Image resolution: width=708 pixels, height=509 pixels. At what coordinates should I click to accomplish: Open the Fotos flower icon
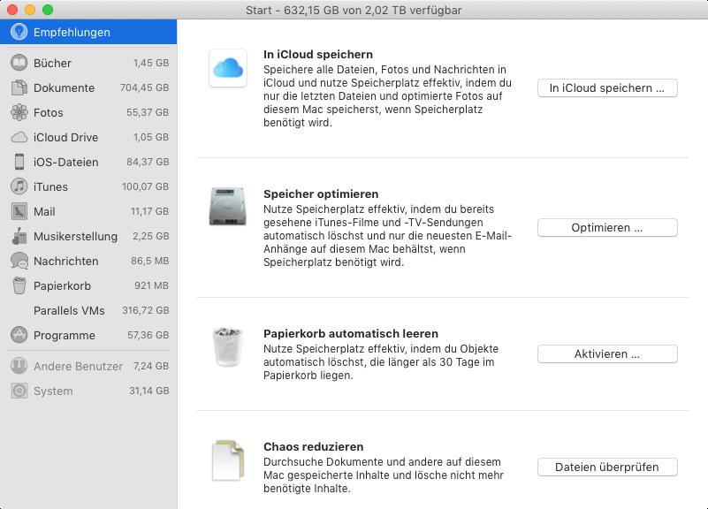[19, 112]
